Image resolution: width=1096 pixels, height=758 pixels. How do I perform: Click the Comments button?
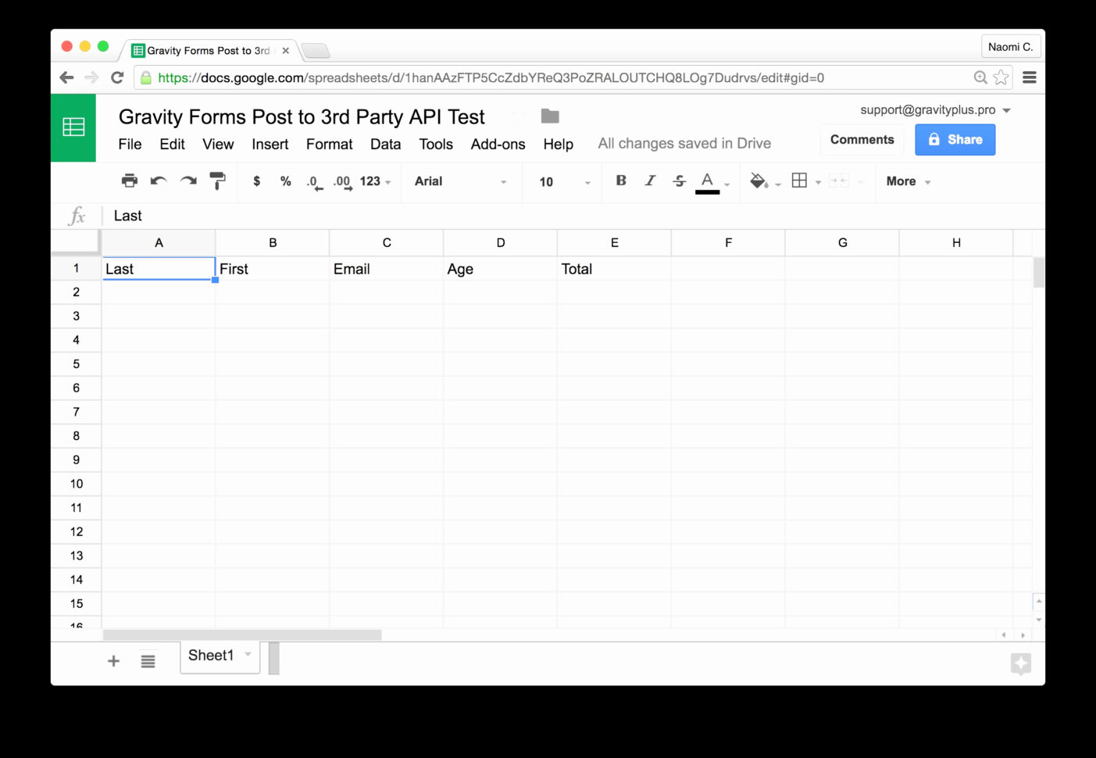(862, 139)
